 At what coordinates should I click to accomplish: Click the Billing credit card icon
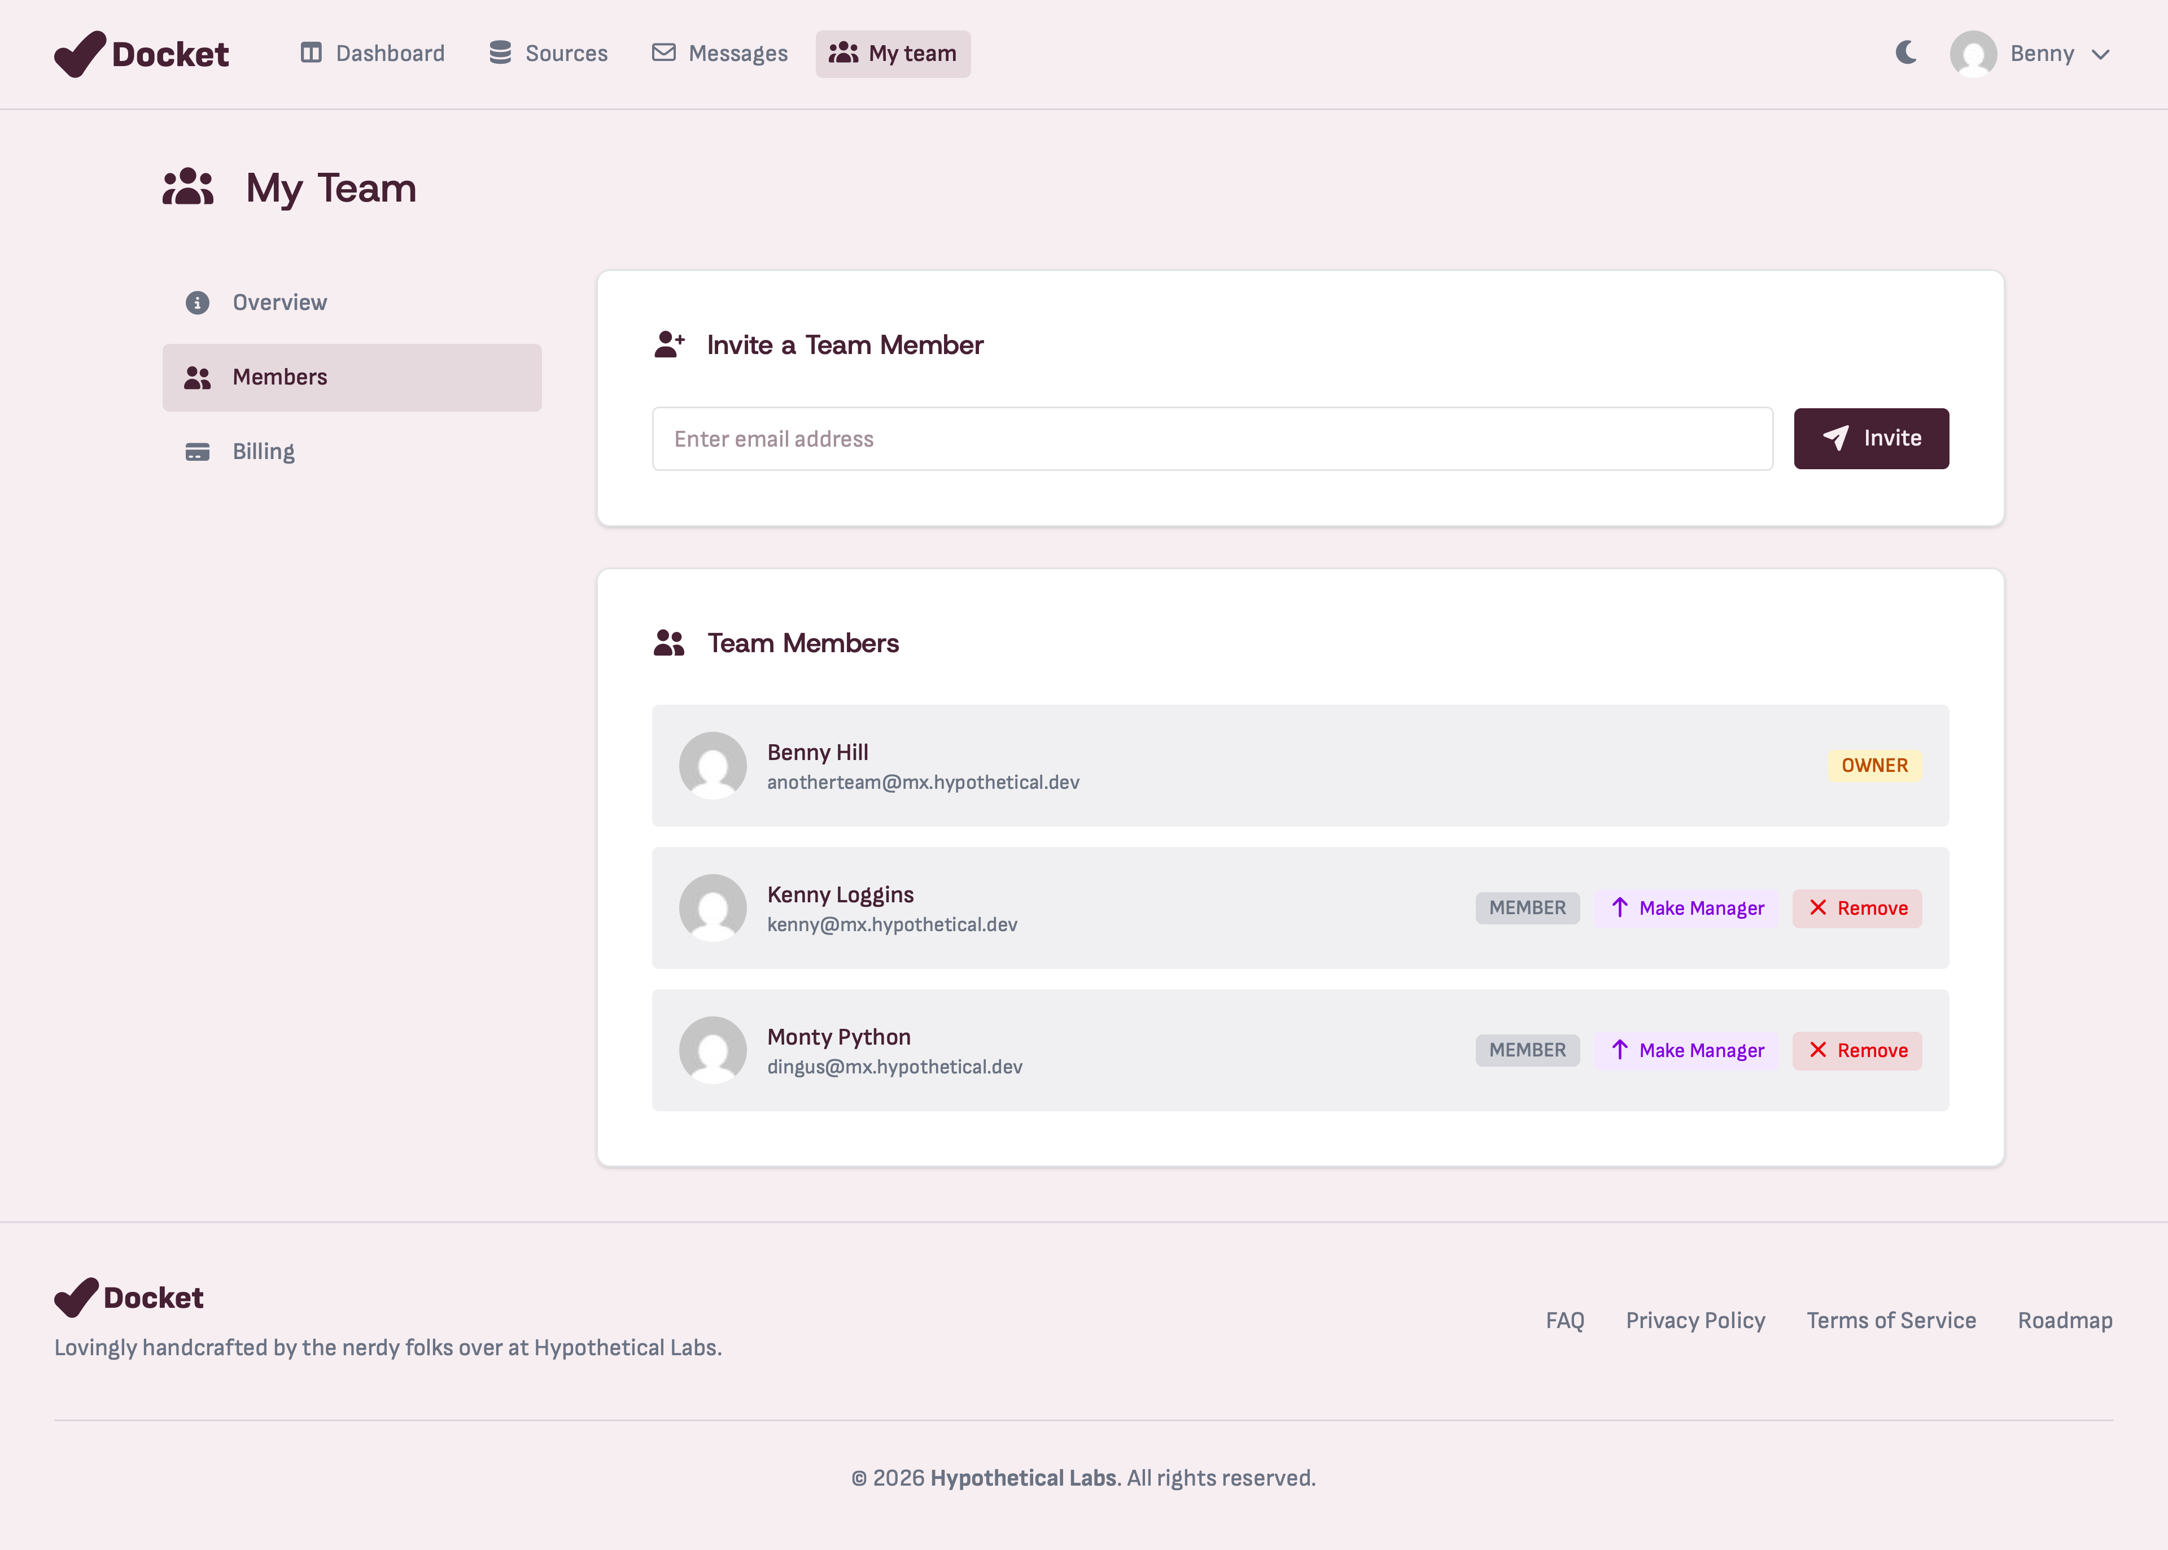[x=198, y=451]
